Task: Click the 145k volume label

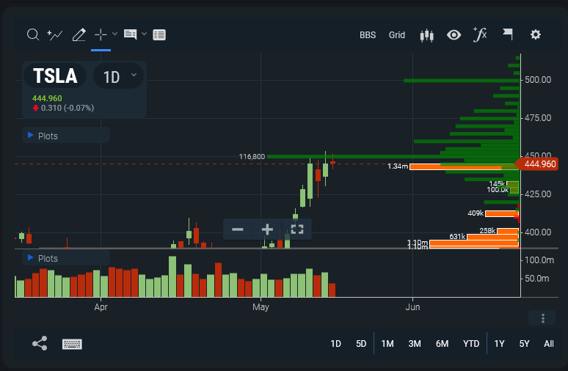Action: click(497, 184)
